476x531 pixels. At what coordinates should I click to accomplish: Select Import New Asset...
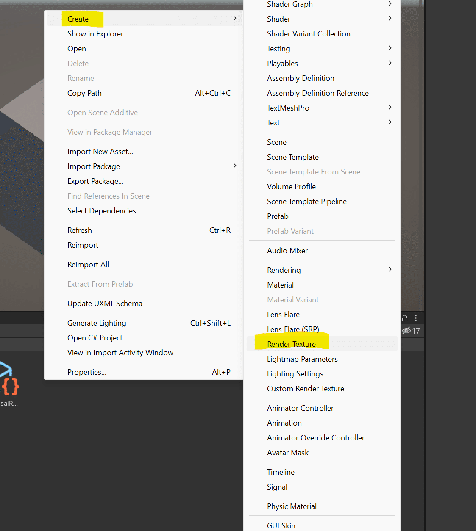pos(145,152)
